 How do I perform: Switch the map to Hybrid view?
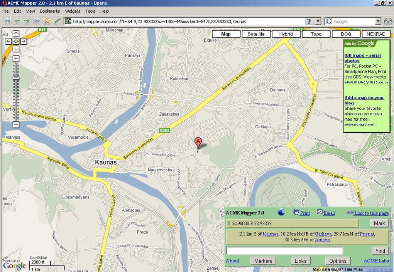[x=286, y=34]
